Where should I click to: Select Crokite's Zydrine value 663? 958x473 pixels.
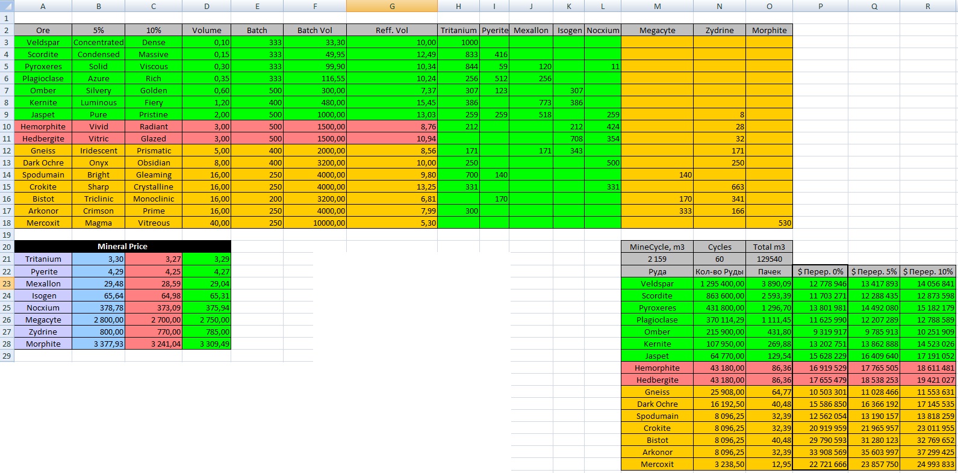[720, 187]
